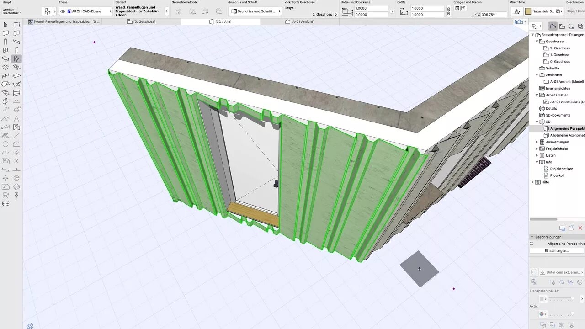
Task: Collapse the Beschreibungen section
Action: pyautogui.click(x=532, y=237)
